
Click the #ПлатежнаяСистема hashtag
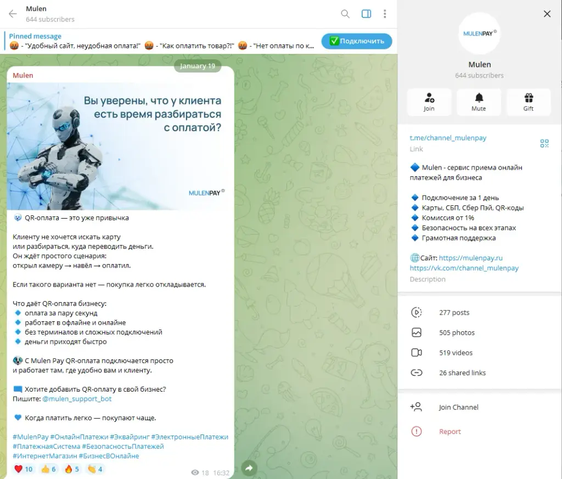46,447
